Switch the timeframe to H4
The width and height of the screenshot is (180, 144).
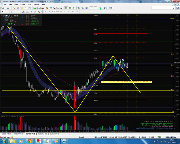(65, 12)
